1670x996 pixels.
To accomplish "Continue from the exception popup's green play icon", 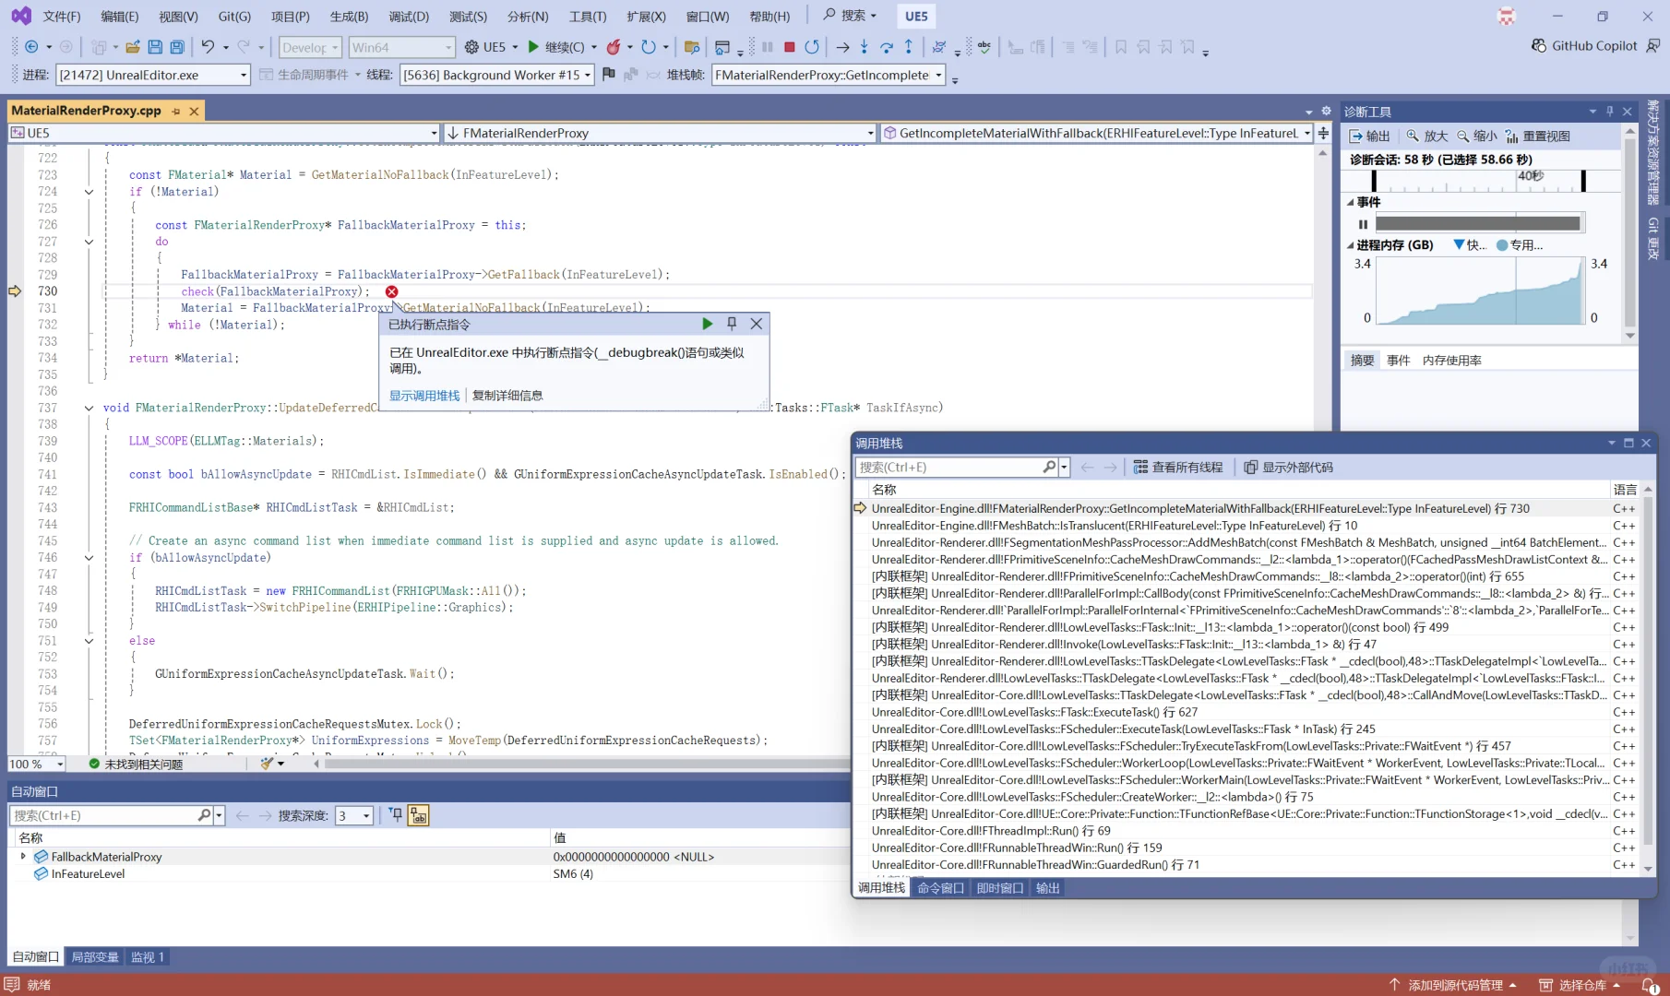I will [x=708, y=324].
